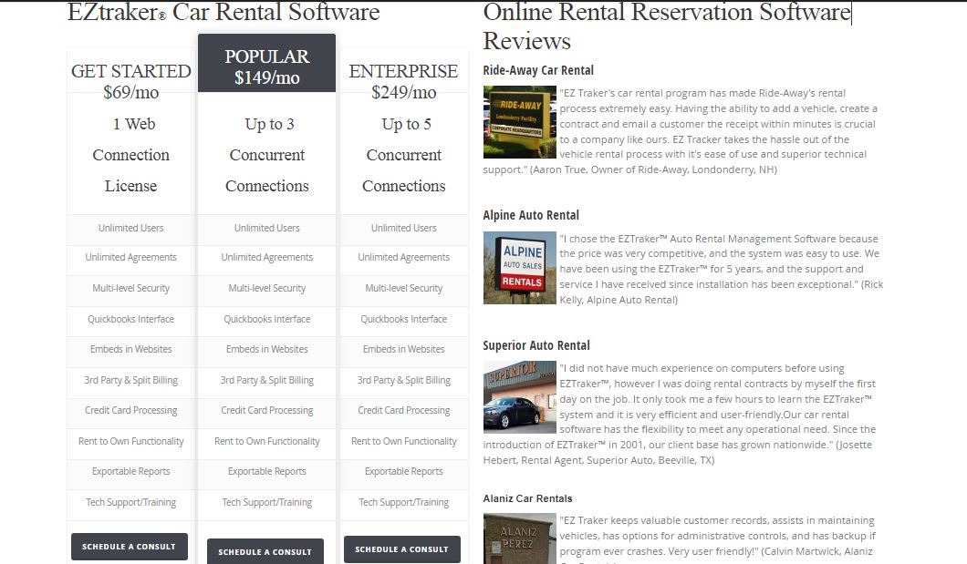Click Embeds in Websites in Enterprise column
The width and height of the screenshot is (967, 564).
[404, 349]
